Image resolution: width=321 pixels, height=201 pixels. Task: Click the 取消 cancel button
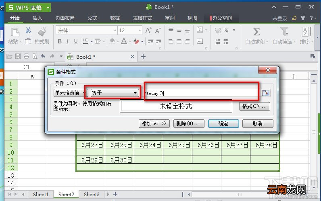[258, 123]
